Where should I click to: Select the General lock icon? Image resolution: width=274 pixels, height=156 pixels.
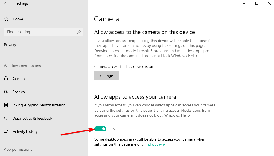click(6, 79)
